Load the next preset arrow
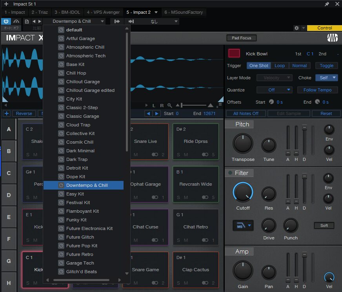The width and height of the screenshot is (342, 292). pyautogui.click(x=40, y=21)
